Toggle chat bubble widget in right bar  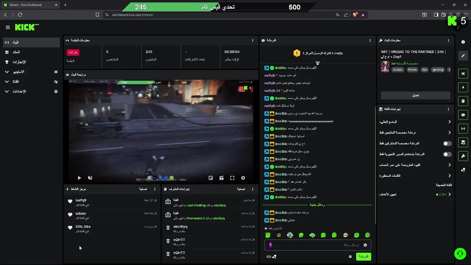(463, 115)
